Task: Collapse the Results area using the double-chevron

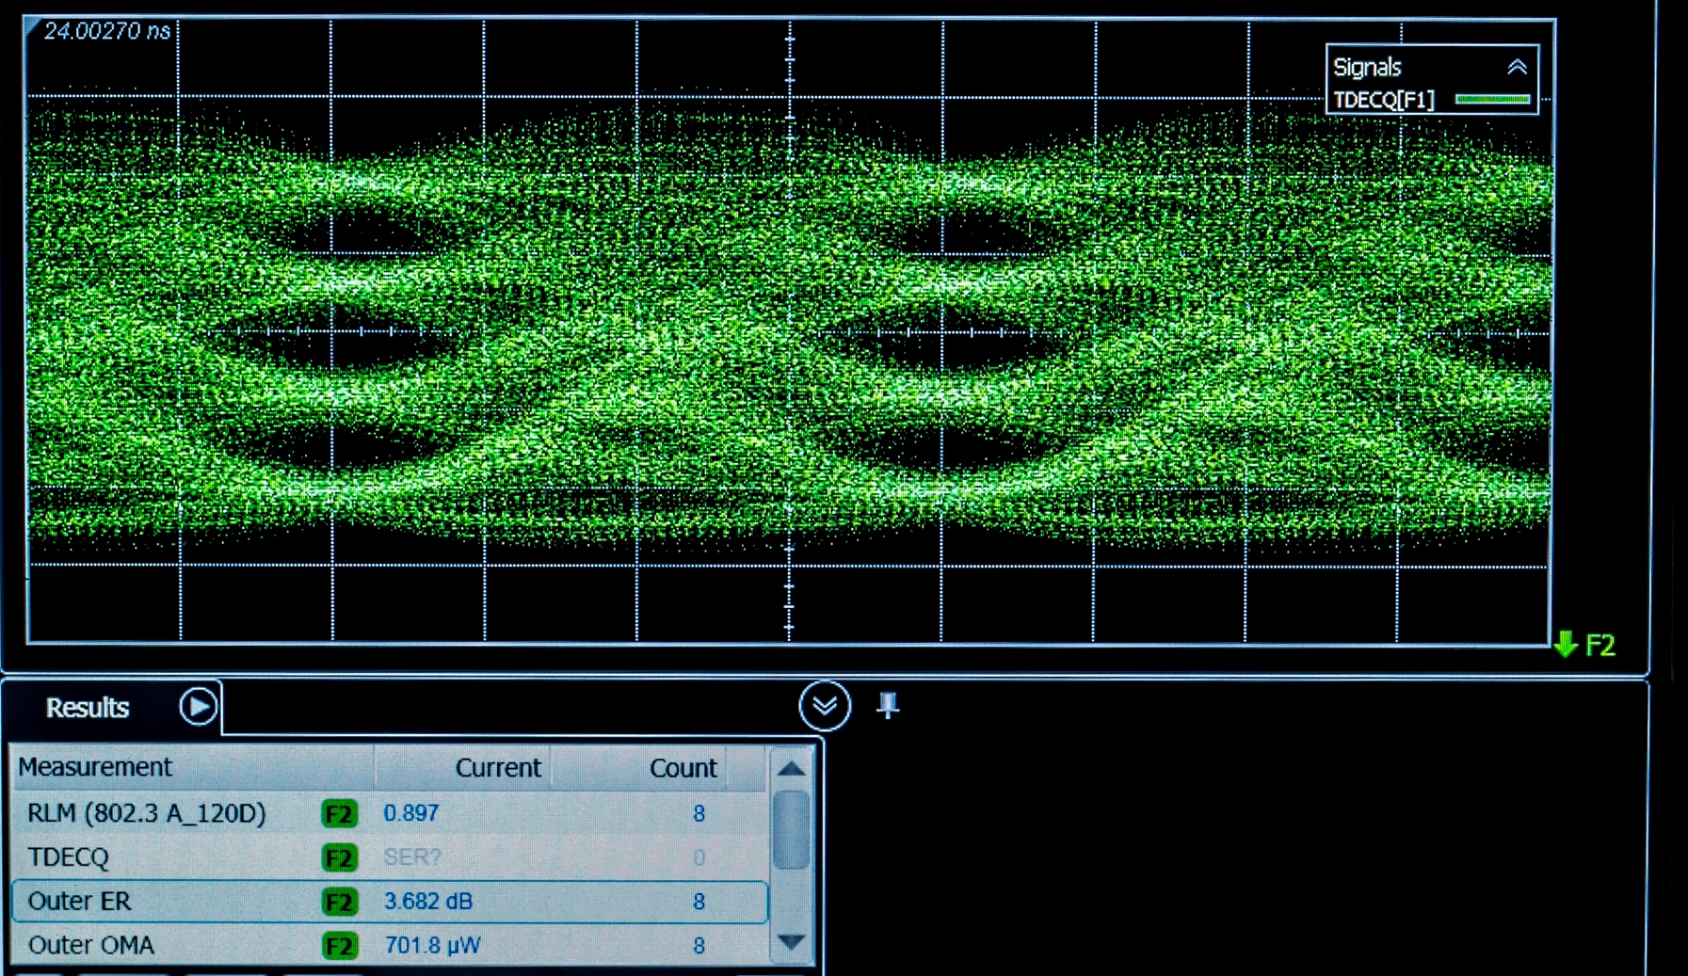Action: [x=826, y=706]
